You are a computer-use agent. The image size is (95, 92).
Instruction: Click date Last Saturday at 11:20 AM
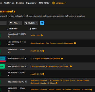pyautogui.click(x=17, y=43)
